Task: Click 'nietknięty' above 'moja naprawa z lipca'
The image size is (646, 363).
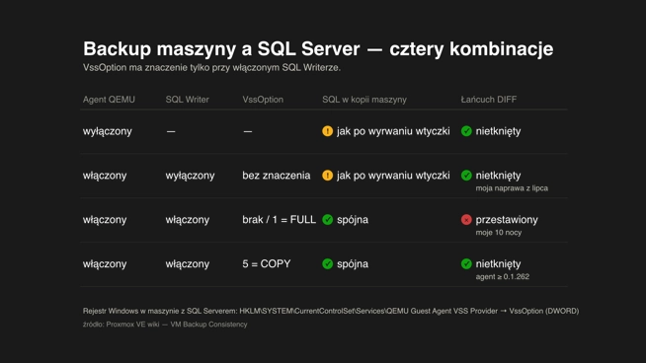Action: click(498, 176)
